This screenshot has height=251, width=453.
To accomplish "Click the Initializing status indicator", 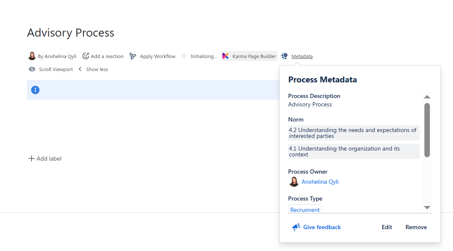I will point(184,56).
